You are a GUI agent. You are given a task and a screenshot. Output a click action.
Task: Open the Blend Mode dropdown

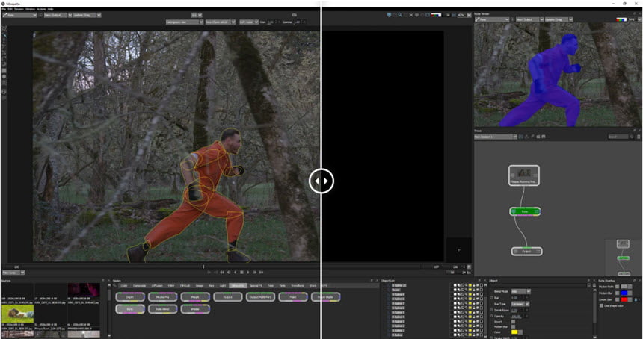click(520, 291)
